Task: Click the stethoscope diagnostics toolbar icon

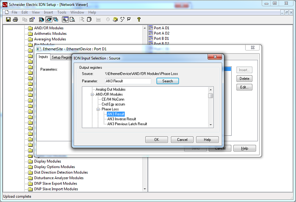Action: click(x=122, y=19)
